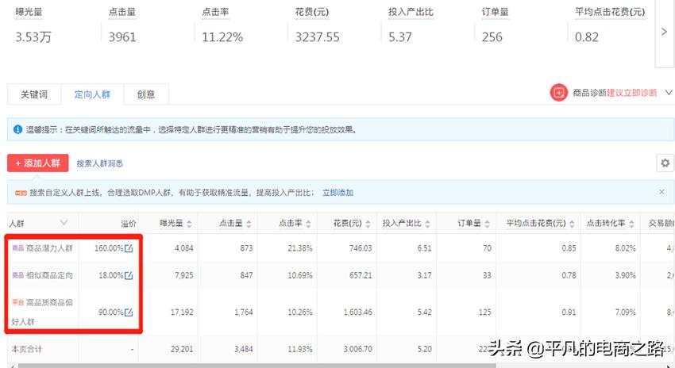Click the red 商品诊断 icon
The image size is (675, 368).
click(559, 93)
